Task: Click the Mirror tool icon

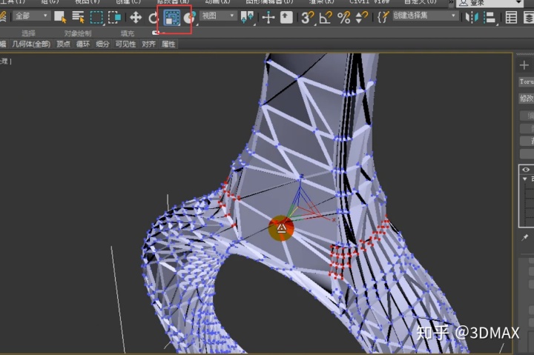Action: click(x=472, y=17)
